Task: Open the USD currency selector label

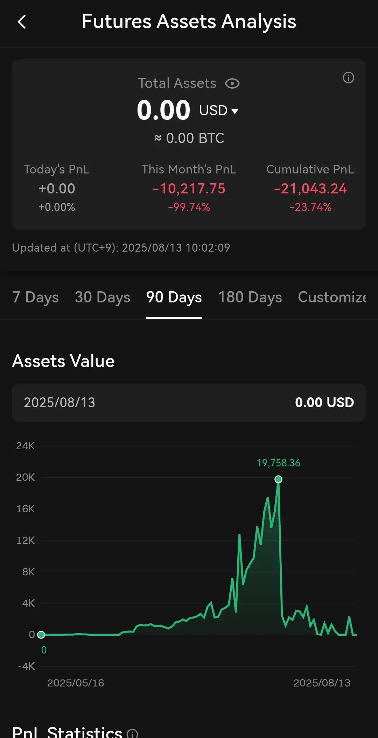Action: coord(213,110)
